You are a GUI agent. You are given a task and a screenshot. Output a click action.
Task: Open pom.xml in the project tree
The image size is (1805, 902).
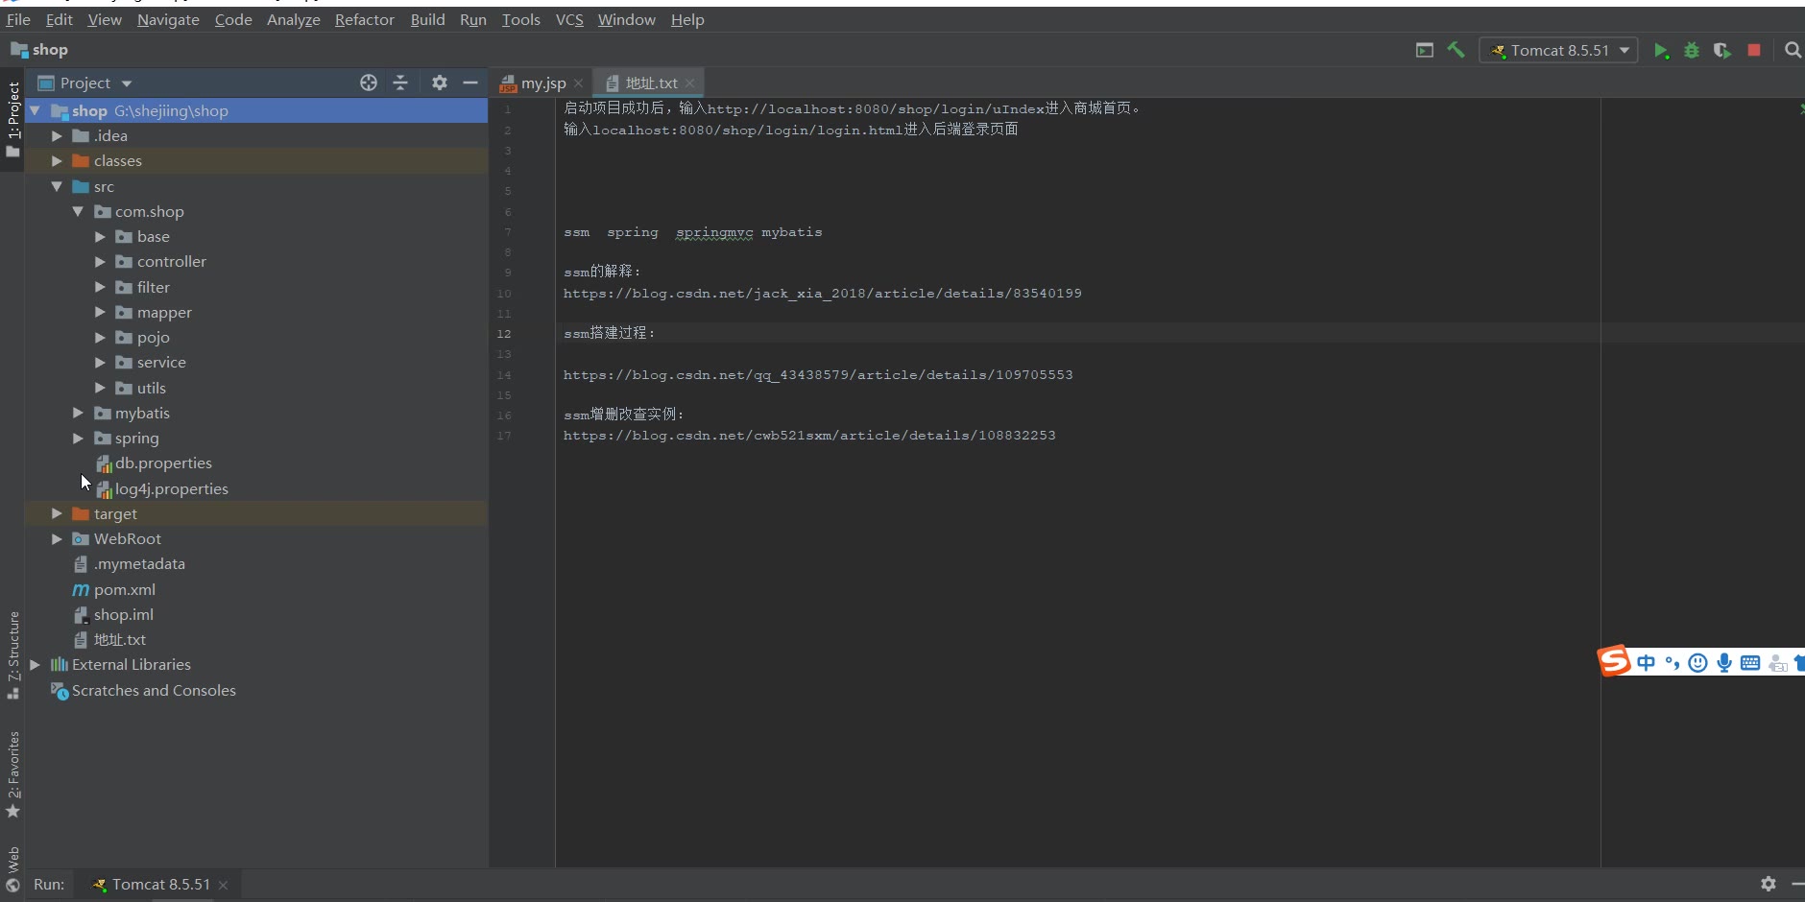tap(124, 590)
